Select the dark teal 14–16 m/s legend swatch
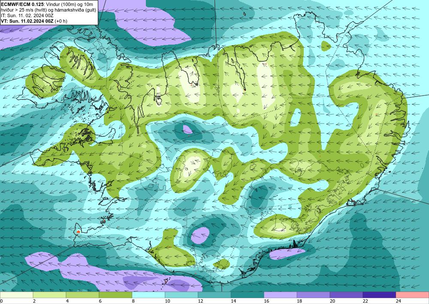 [x=248, y=295]
